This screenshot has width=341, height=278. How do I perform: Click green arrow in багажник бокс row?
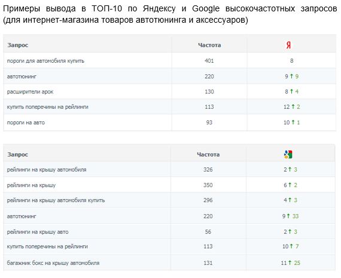pyautogui.click(x=290, y=262)
